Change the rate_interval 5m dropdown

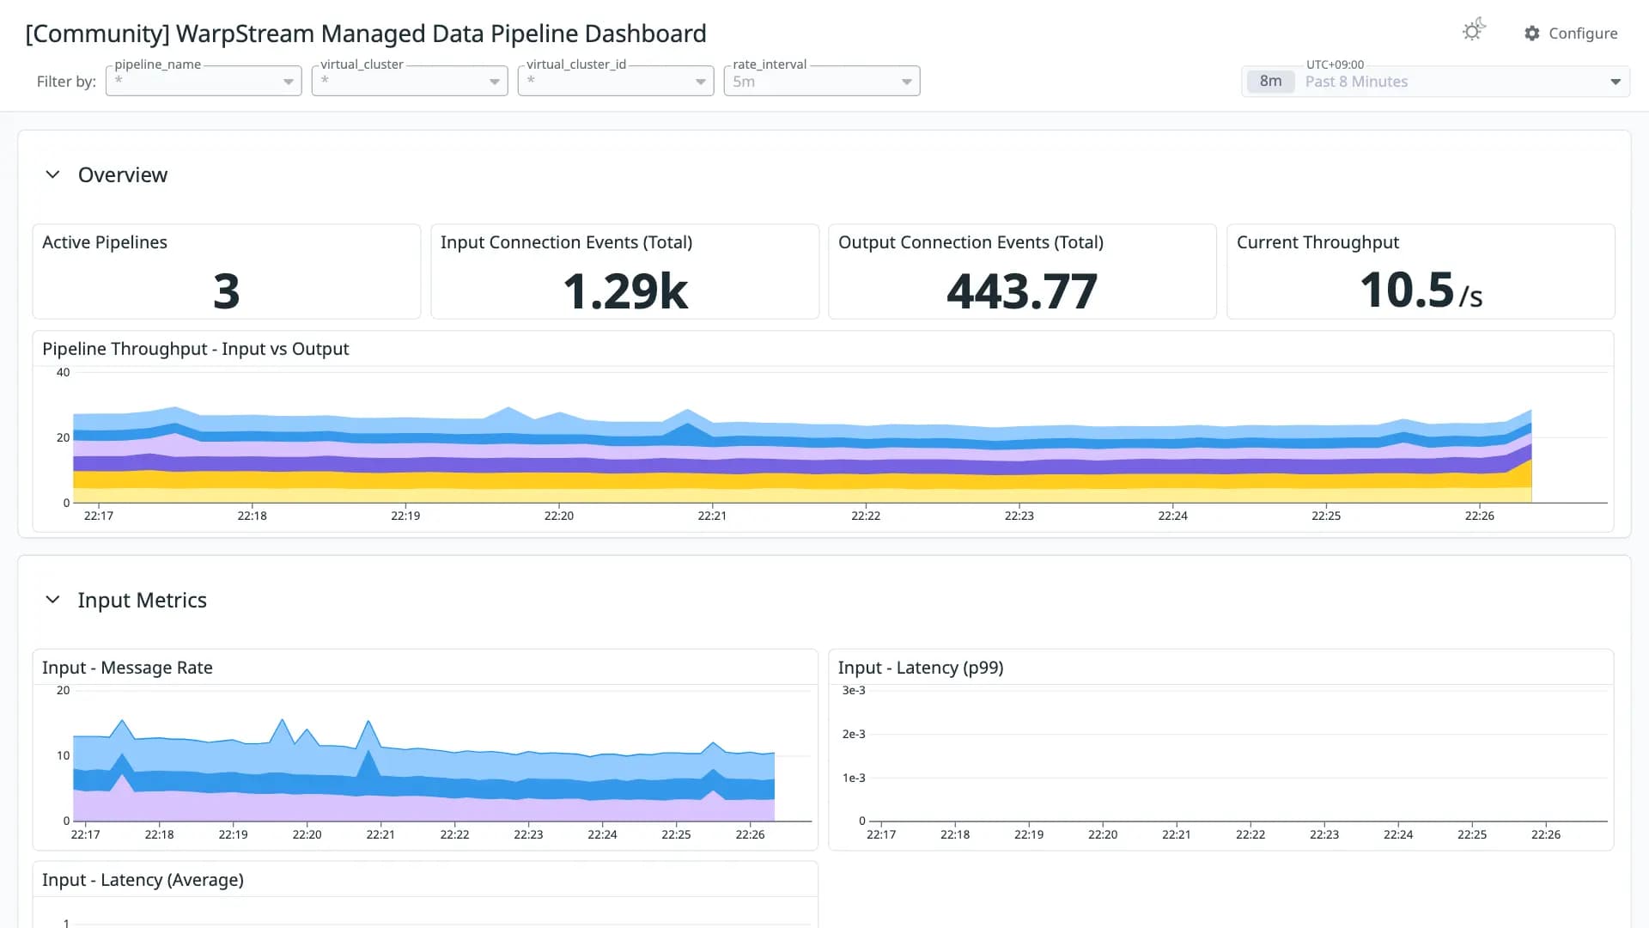click(x=822, y=81)
